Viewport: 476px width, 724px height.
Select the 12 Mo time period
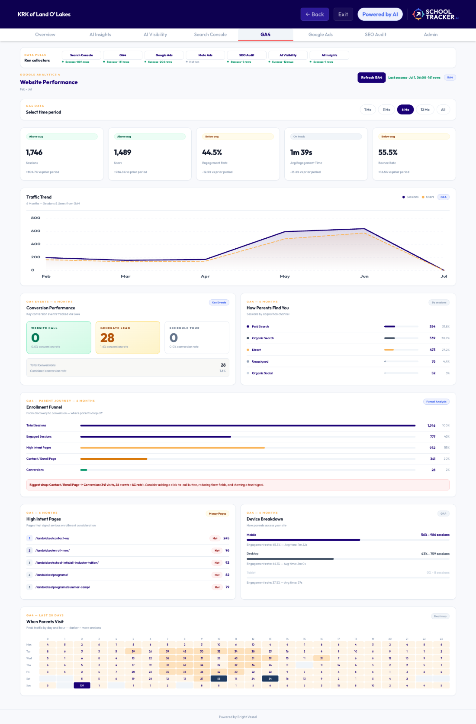click(x=425, y=110)
